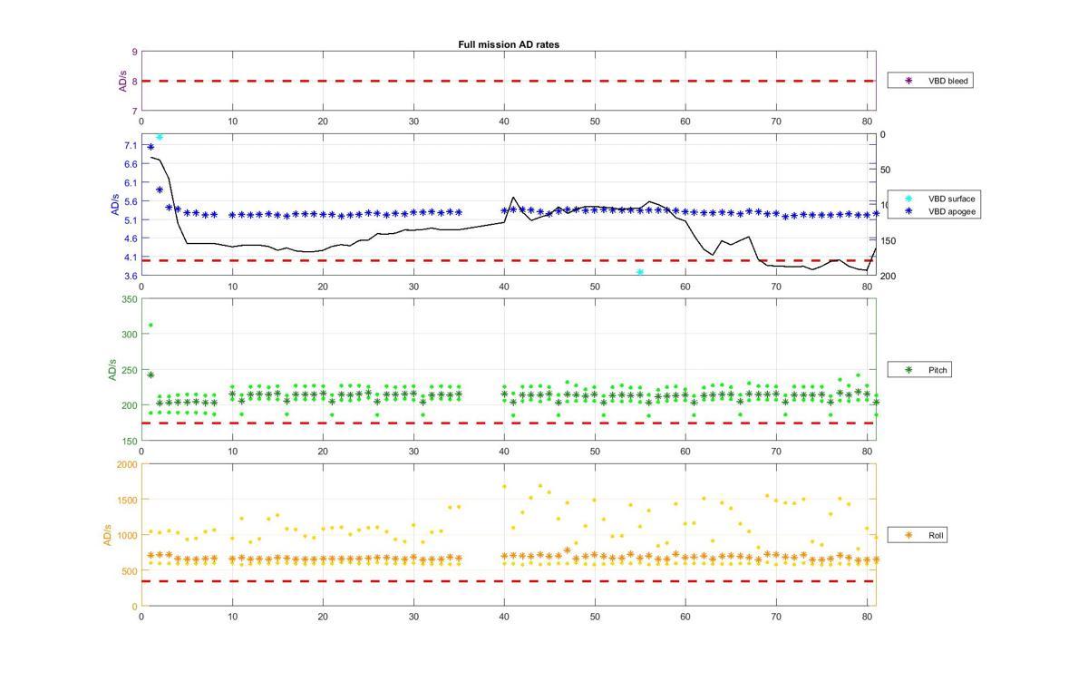Select the Pitch legend entry
The width and height of the screenshot is (1088, 681).
(918, 370)
